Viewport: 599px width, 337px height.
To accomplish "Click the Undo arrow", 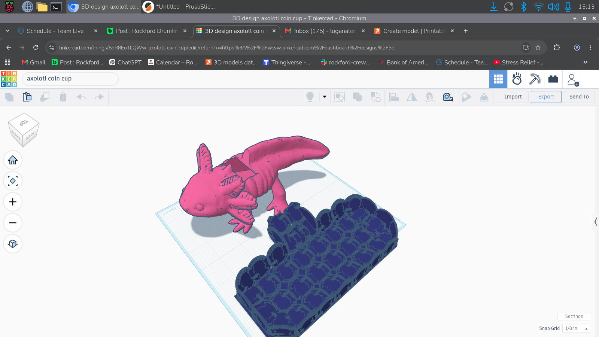I will (81, 97).
